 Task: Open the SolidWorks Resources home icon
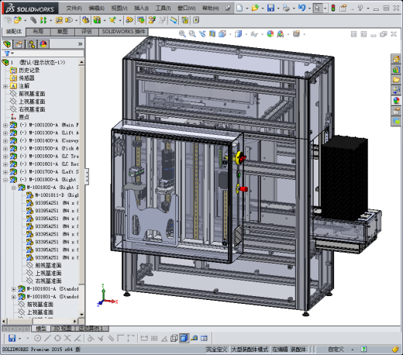pos(396,60)
